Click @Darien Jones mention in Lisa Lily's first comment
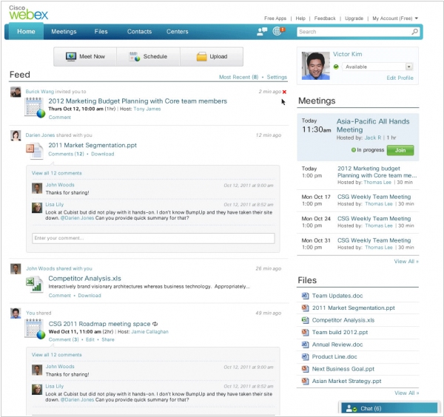This screenshot has height=417, width=444. 77,218
